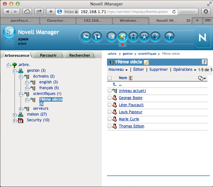Toggle the select-all checkbox by Nom

(x=110, y=78)
